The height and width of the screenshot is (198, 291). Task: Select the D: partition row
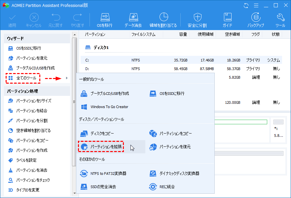181,69
